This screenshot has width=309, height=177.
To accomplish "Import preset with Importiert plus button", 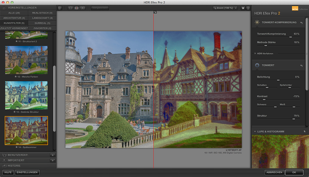I will (53, 160).
